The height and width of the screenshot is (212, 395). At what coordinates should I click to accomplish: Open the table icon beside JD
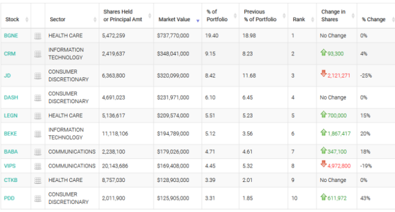pos(38,76)
